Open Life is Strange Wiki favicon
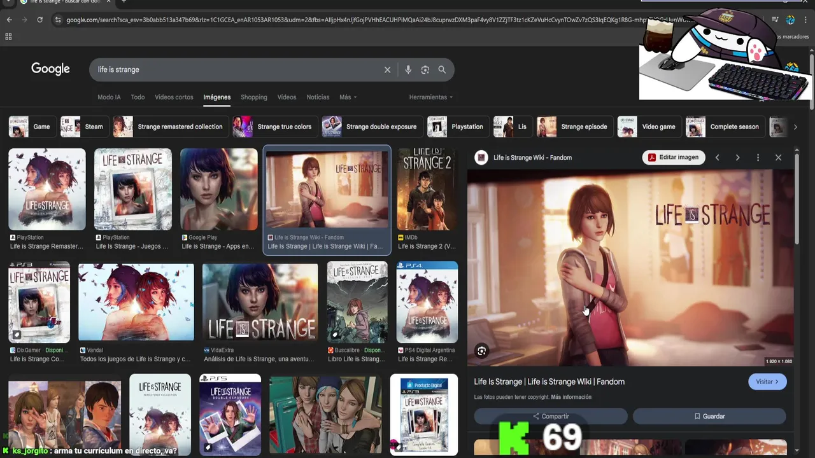Screen dimensions: 815x458 click(481, 158)
